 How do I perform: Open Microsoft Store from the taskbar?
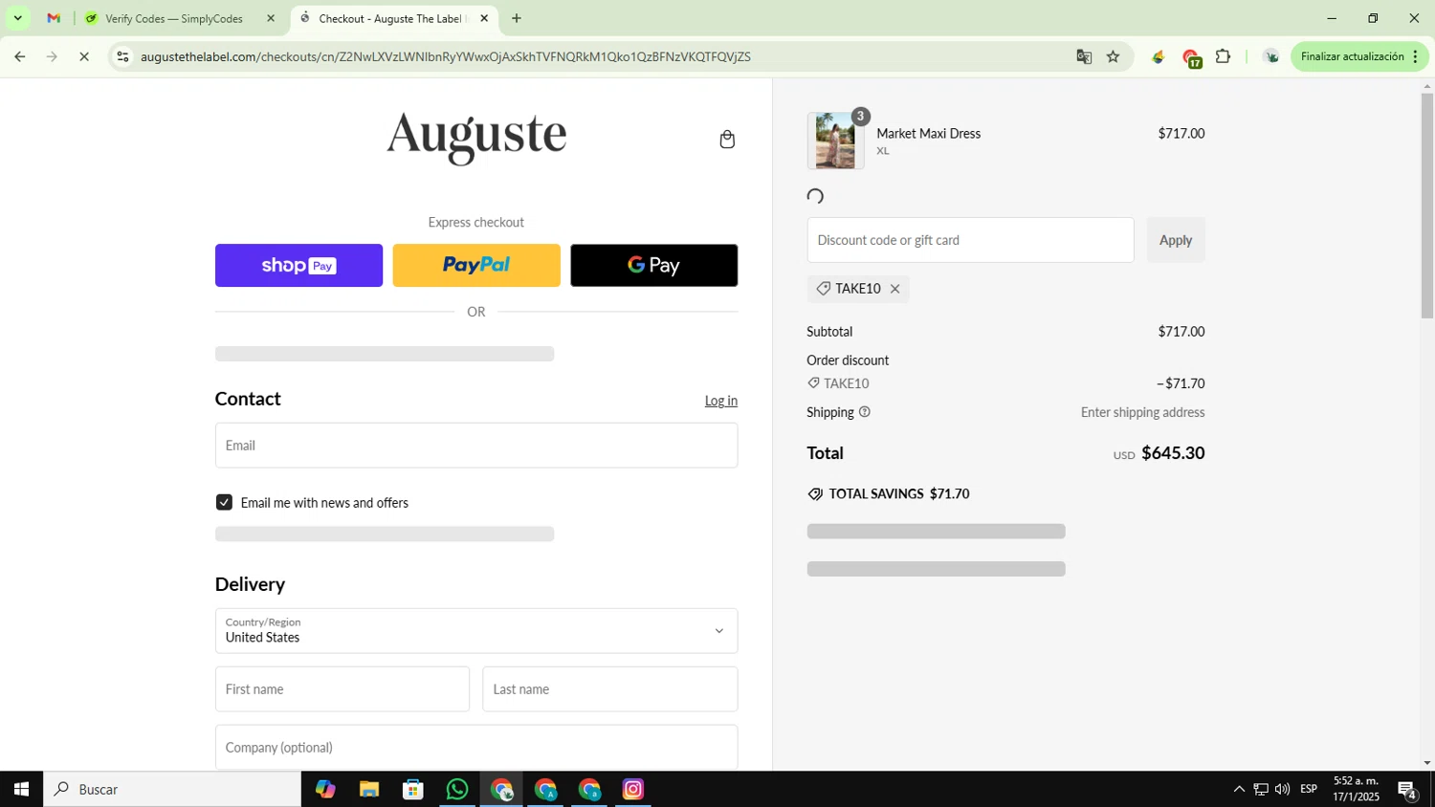pyautogui.click(x=413, y=789)
